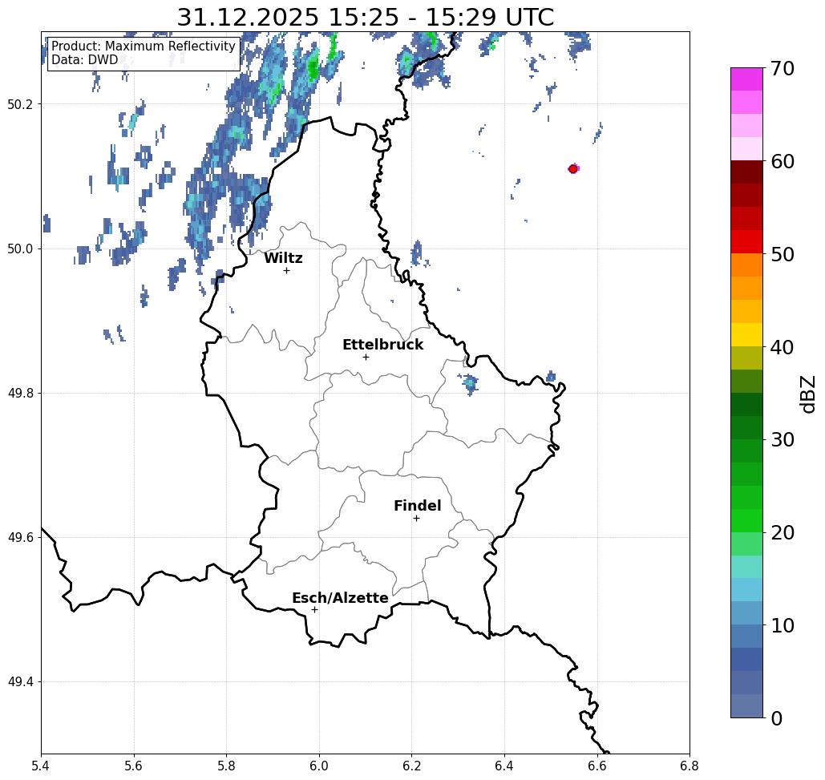Click the bright green colorbar band just above 20 dBZ
This screenshot has height=780, width=825.
point(746,520)
